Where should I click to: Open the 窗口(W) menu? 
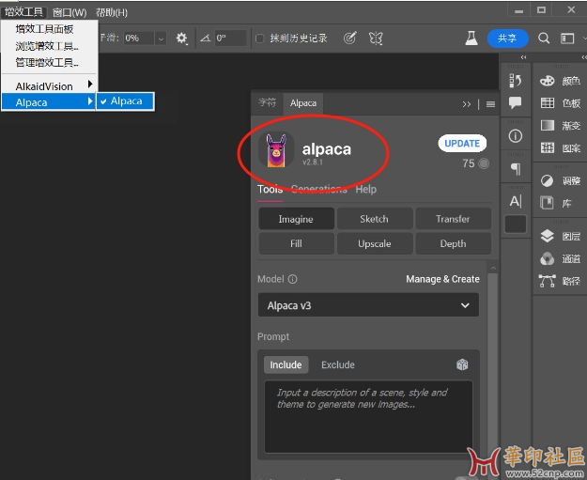pos(70,12)
